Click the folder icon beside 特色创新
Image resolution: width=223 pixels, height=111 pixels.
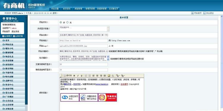pyautogui.click(x=4, y=76)
